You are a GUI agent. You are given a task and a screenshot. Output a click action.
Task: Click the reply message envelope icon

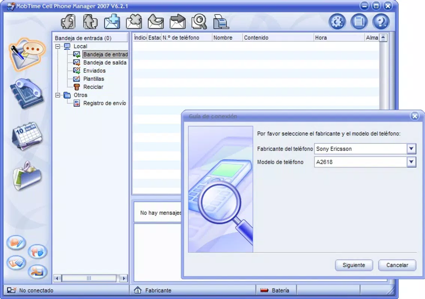coord(155,22)
